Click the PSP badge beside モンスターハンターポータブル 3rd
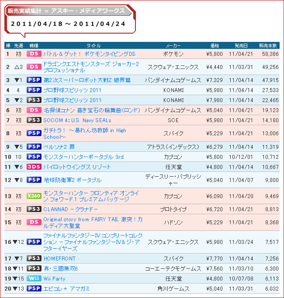284x298 pixels. pyautogui.click(x=34, y=157)
